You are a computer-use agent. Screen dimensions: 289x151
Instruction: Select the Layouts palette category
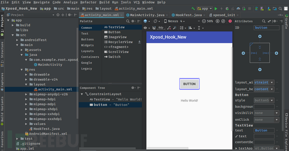(x=88, y=51)
